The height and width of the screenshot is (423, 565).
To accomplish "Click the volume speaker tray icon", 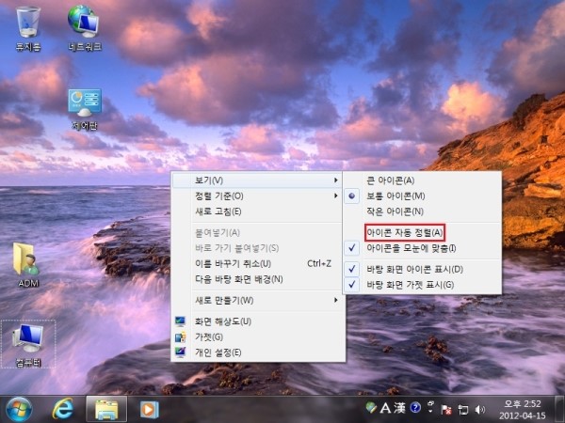I will pyautogui.click(x=481, y=408).
